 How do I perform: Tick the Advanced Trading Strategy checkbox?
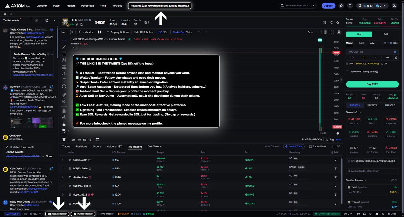(348, 71)
